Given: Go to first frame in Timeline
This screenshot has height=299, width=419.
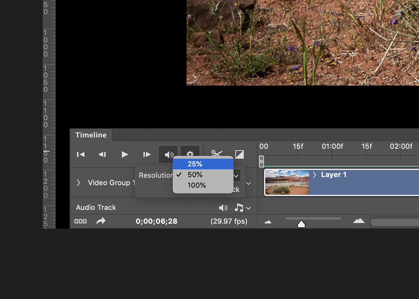Looking at the screenshot, I should coord(81,154).
